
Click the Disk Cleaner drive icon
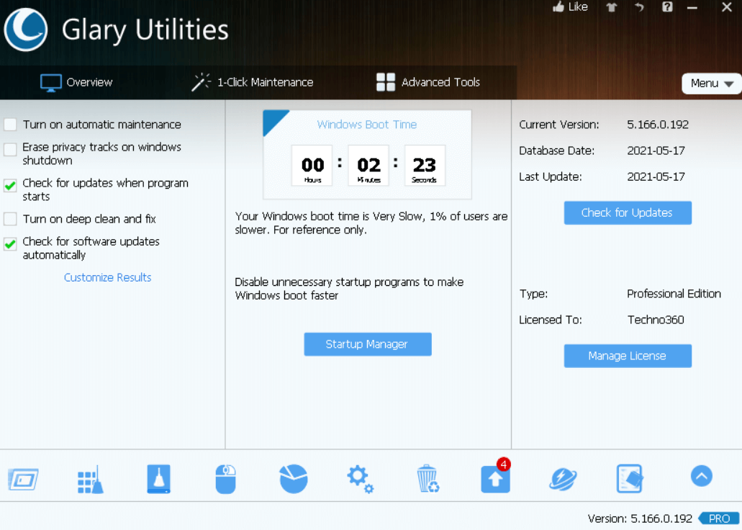point(158,479)
